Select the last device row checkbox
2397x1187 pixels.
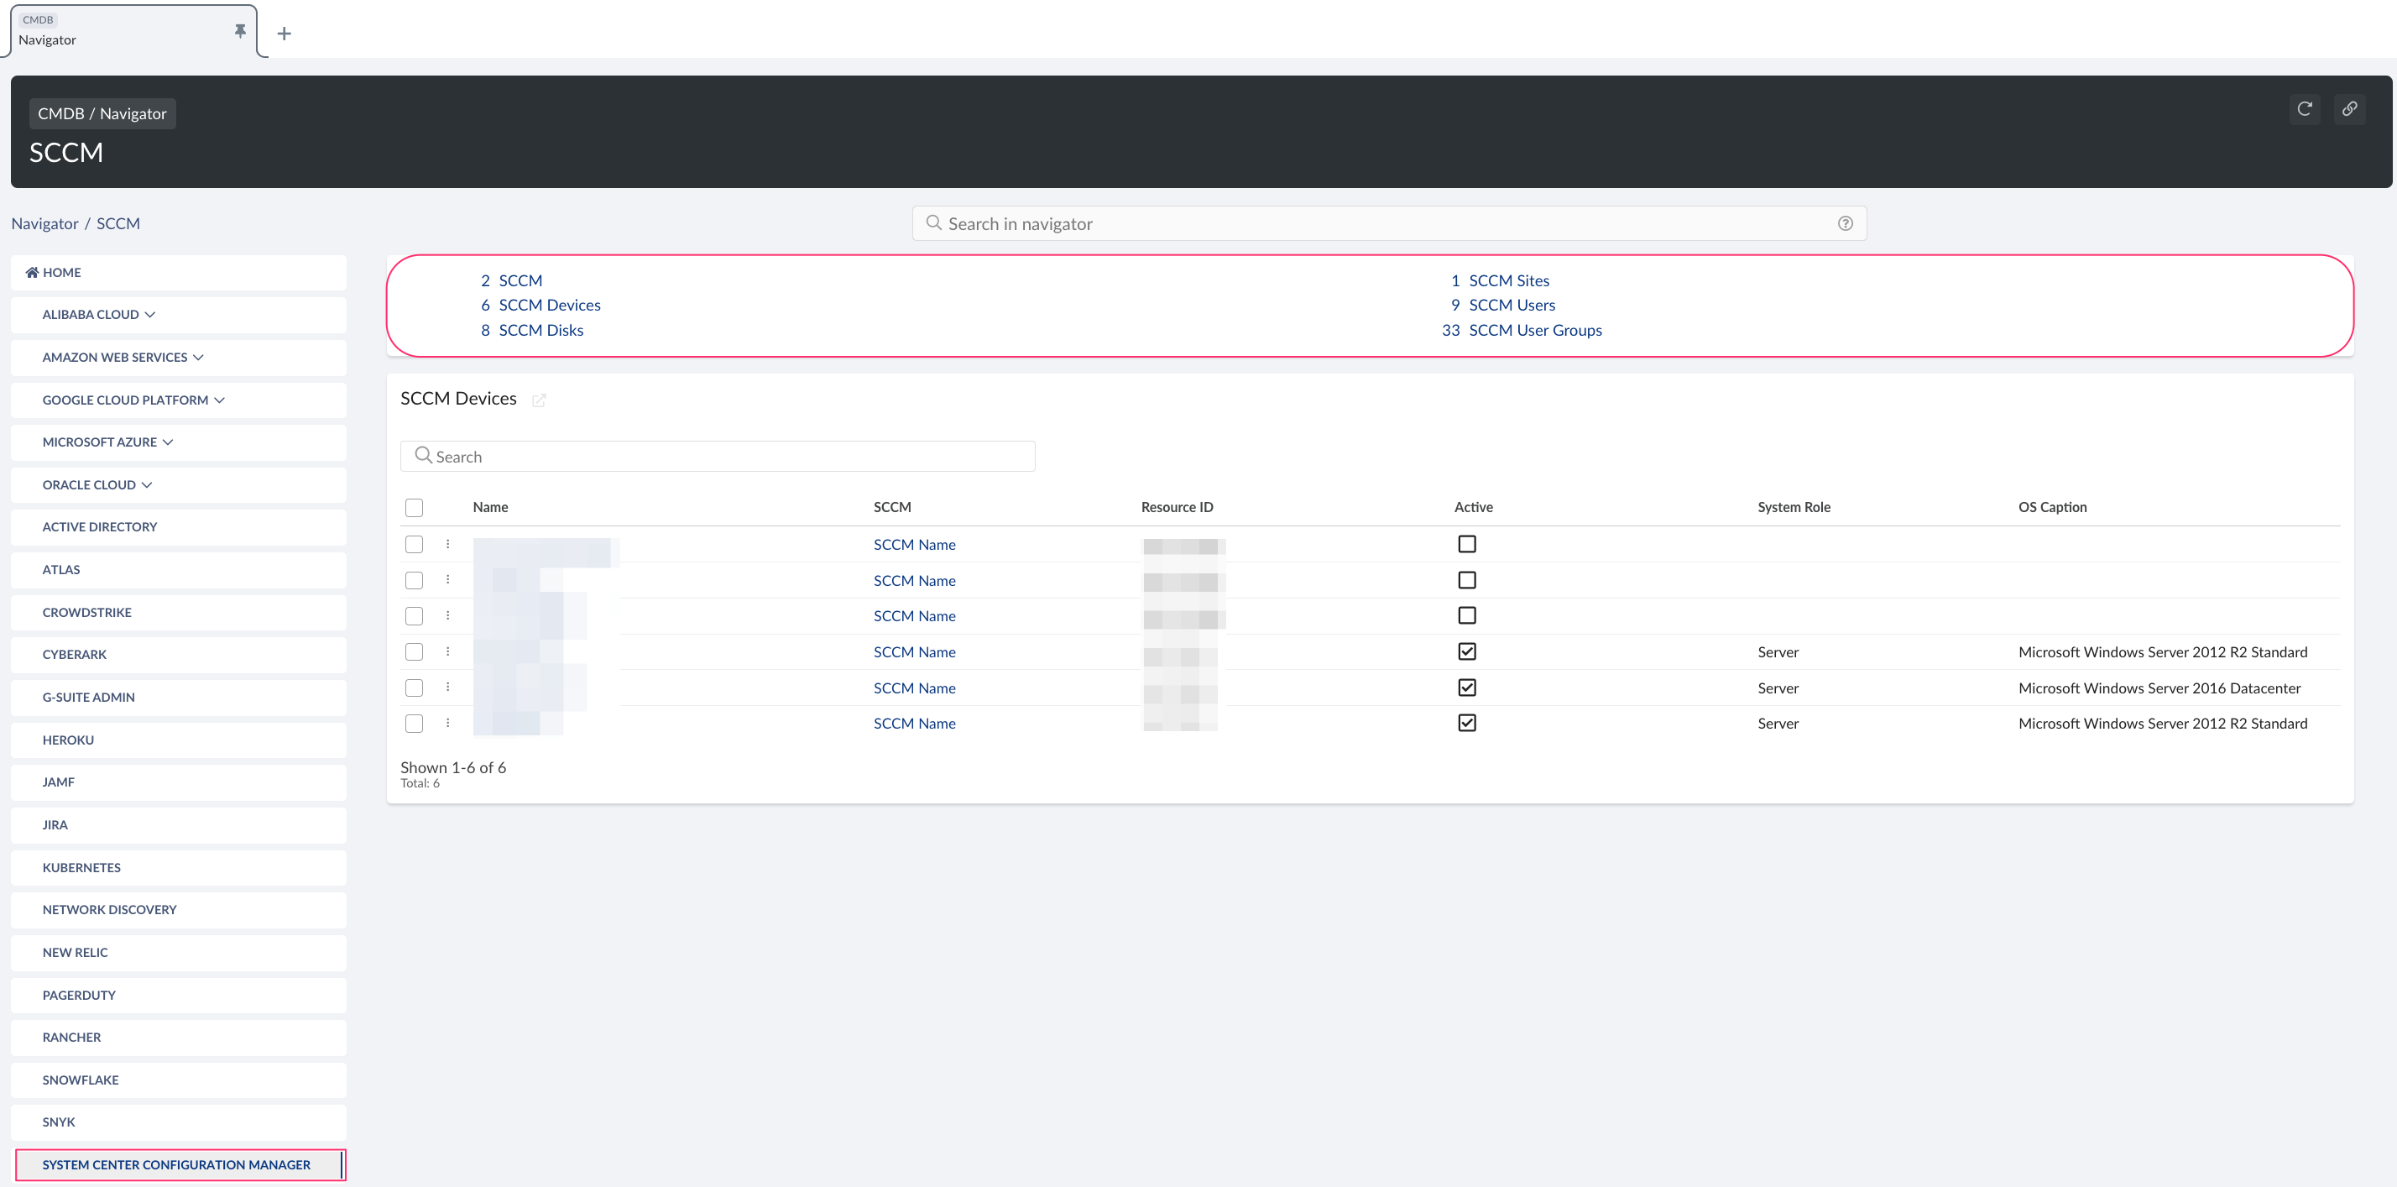pos(414,724)
